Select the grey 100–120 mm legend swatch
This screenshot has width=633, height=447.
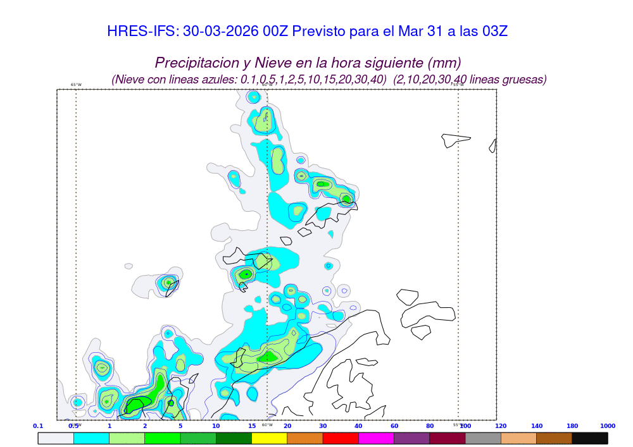(483, 438)
